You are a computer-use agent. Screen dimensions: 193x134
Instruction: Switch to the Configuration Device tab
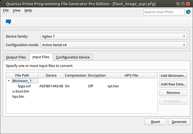click(x=73, y=57)
